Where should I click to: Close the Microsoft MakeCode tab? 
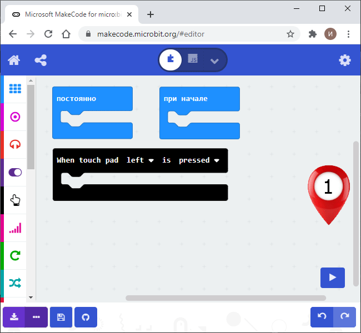[129, 14]
